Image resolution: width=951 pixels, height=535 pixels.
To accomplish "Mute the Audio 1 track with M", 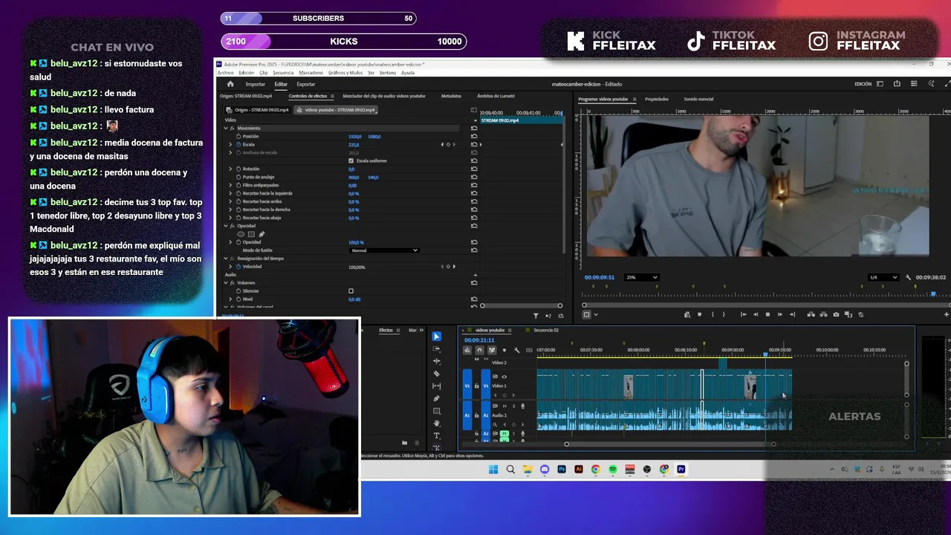I will 504,406.
